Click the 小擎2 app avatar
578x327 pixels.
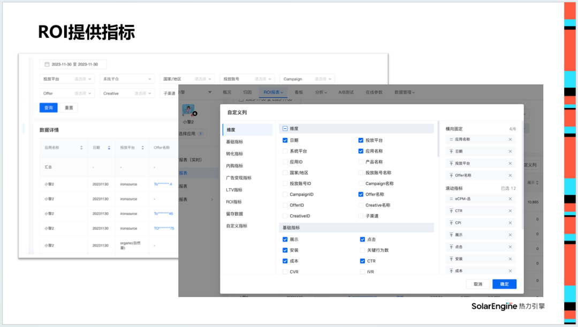point(188,111)
